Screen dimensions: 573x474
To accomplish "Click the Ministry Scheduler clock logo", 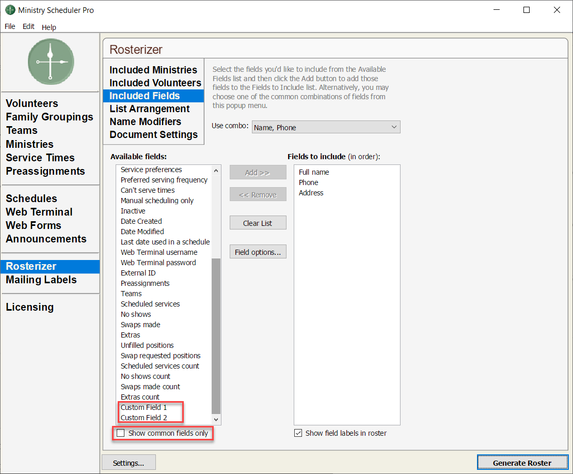I will 51,62.
